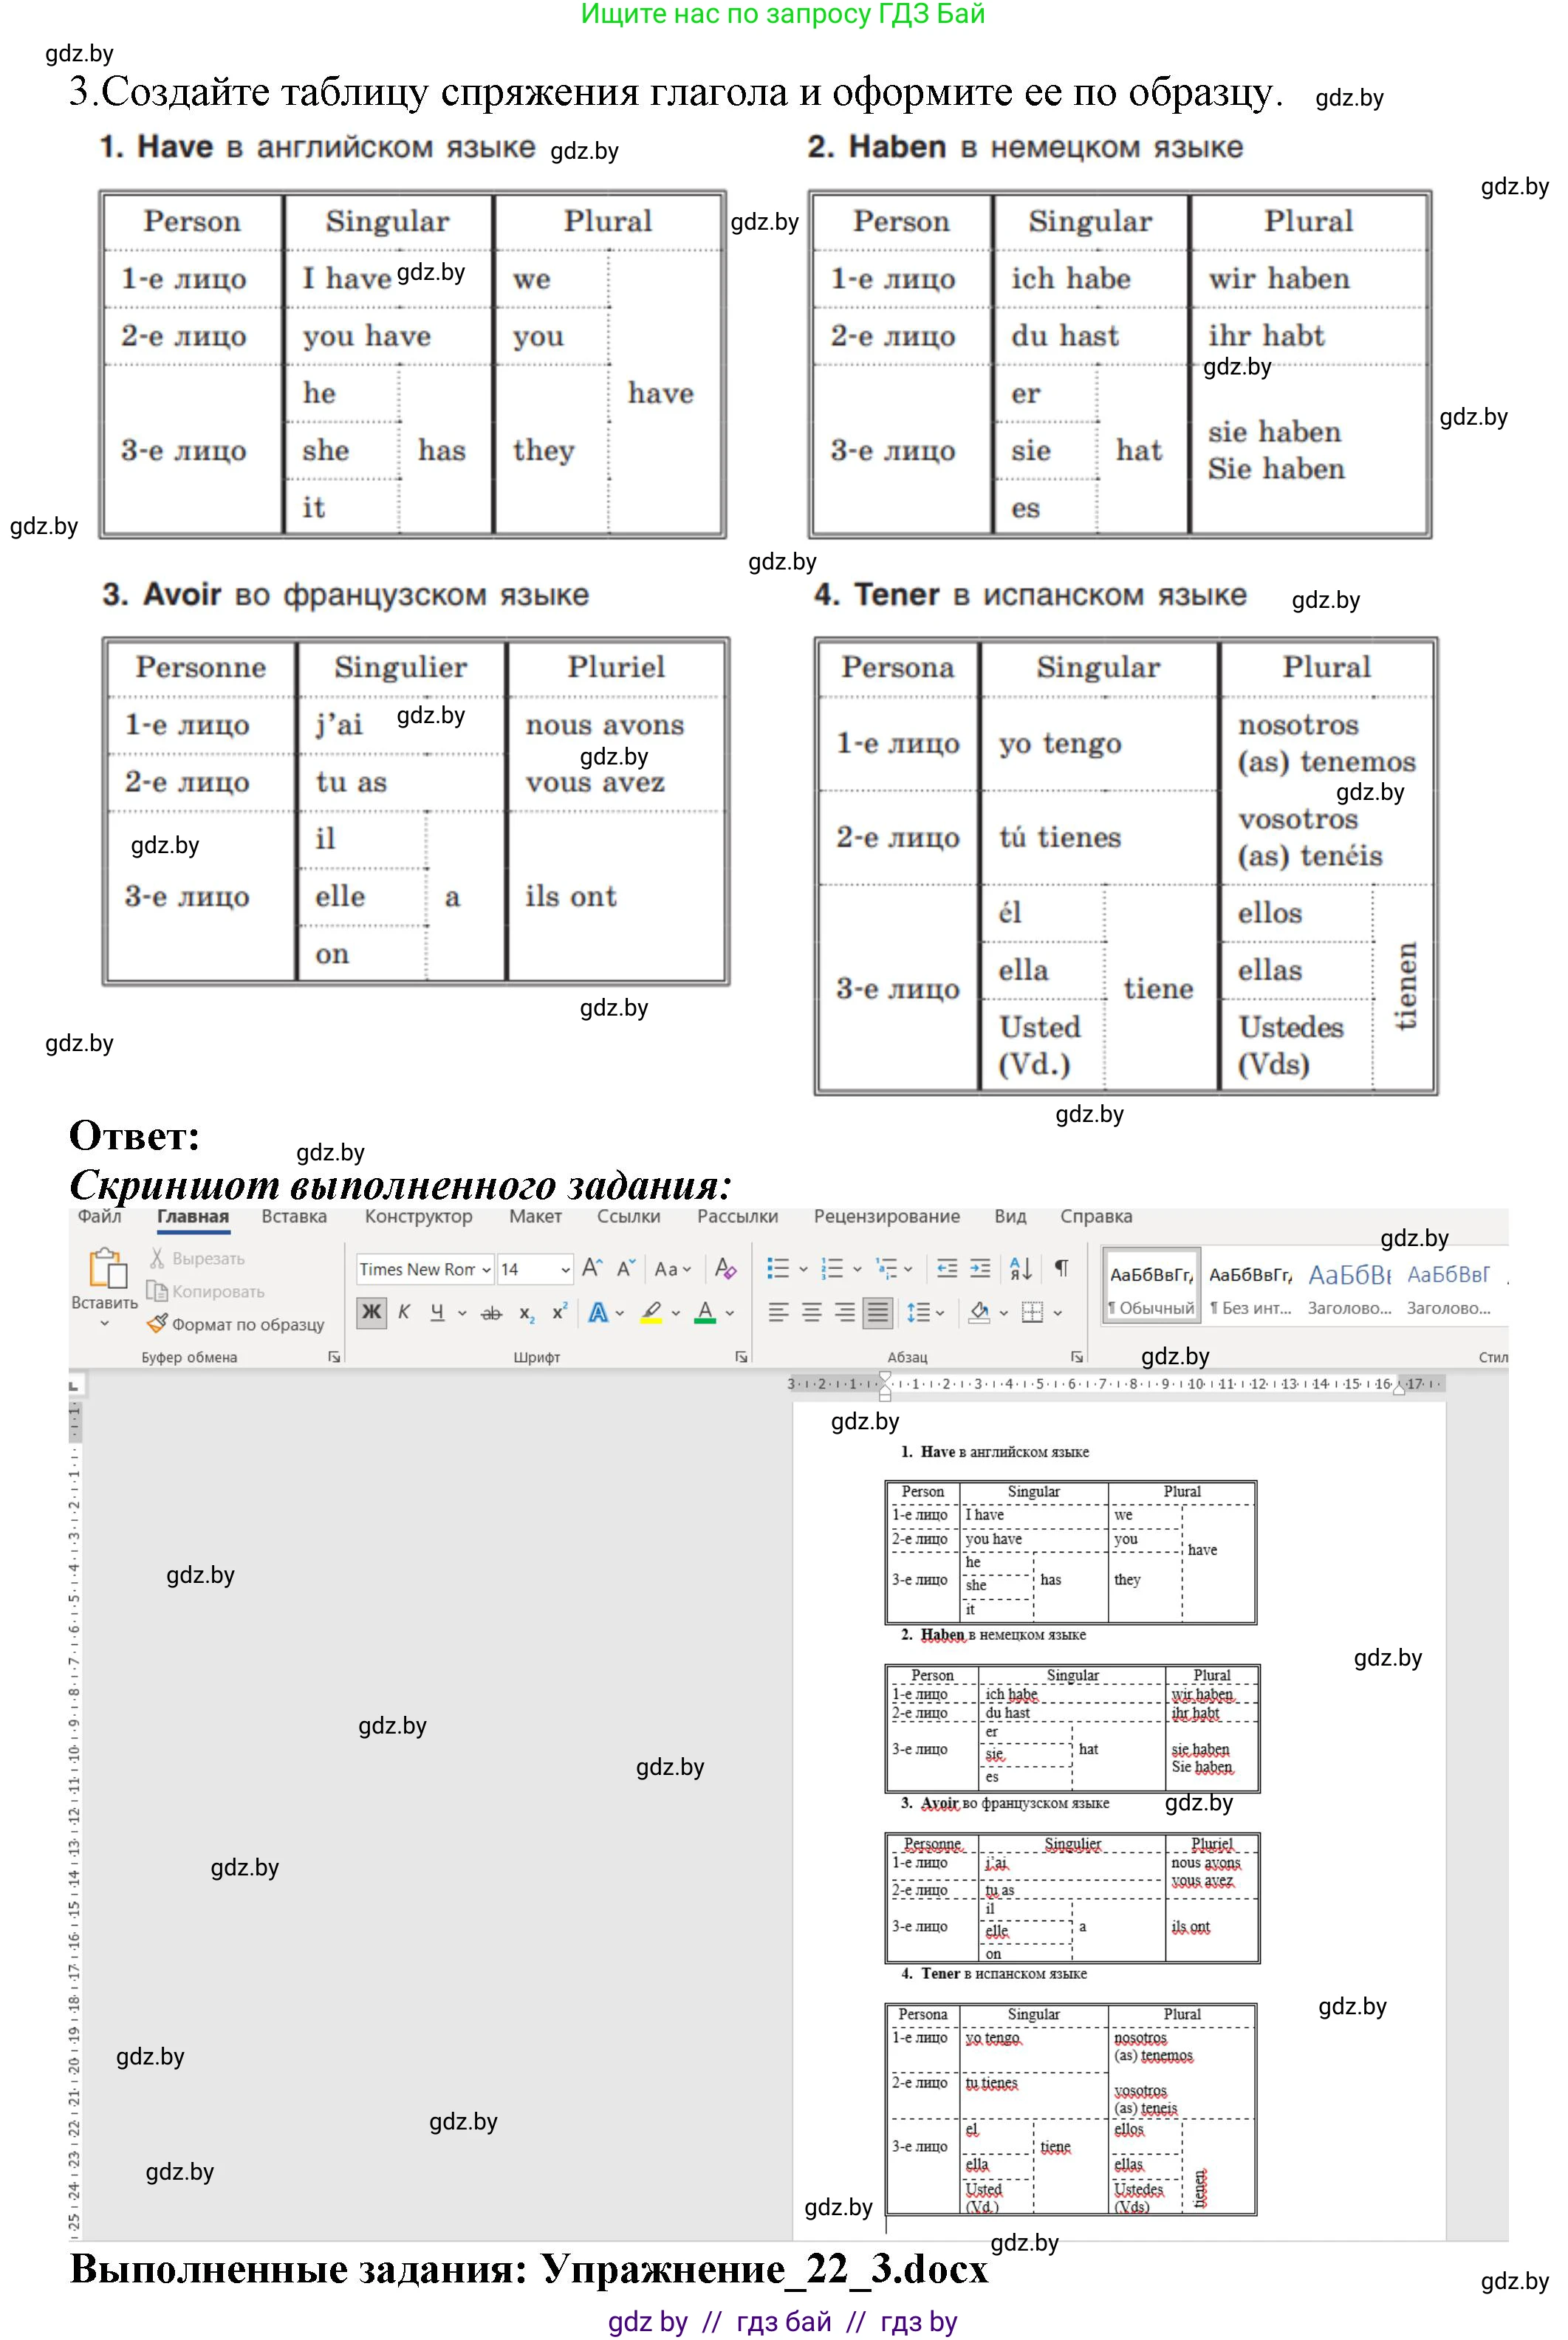Click the Format Painter brush icon
Image resolution: width=1568 pixels, height=2340 pixels.
click(x=157, y=1323)
